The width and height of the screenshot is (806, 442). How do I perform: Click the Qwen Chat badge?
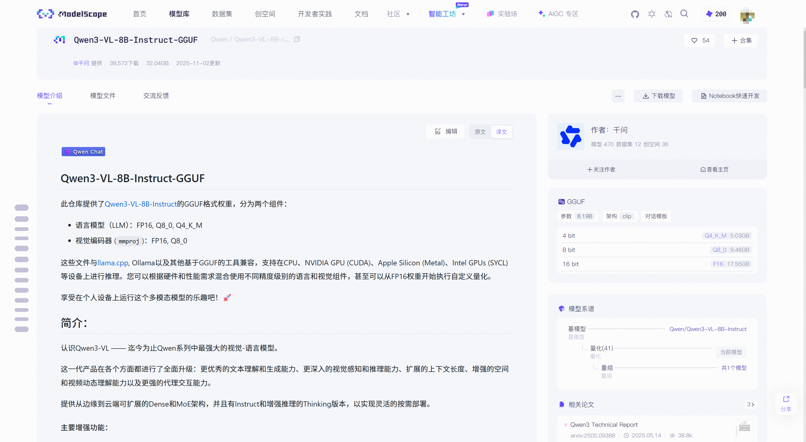pos(83,151)
